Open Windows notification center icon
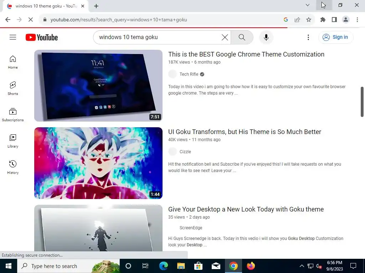The height and width of the screenshot is (273, 365). click(x=353, y=266)
